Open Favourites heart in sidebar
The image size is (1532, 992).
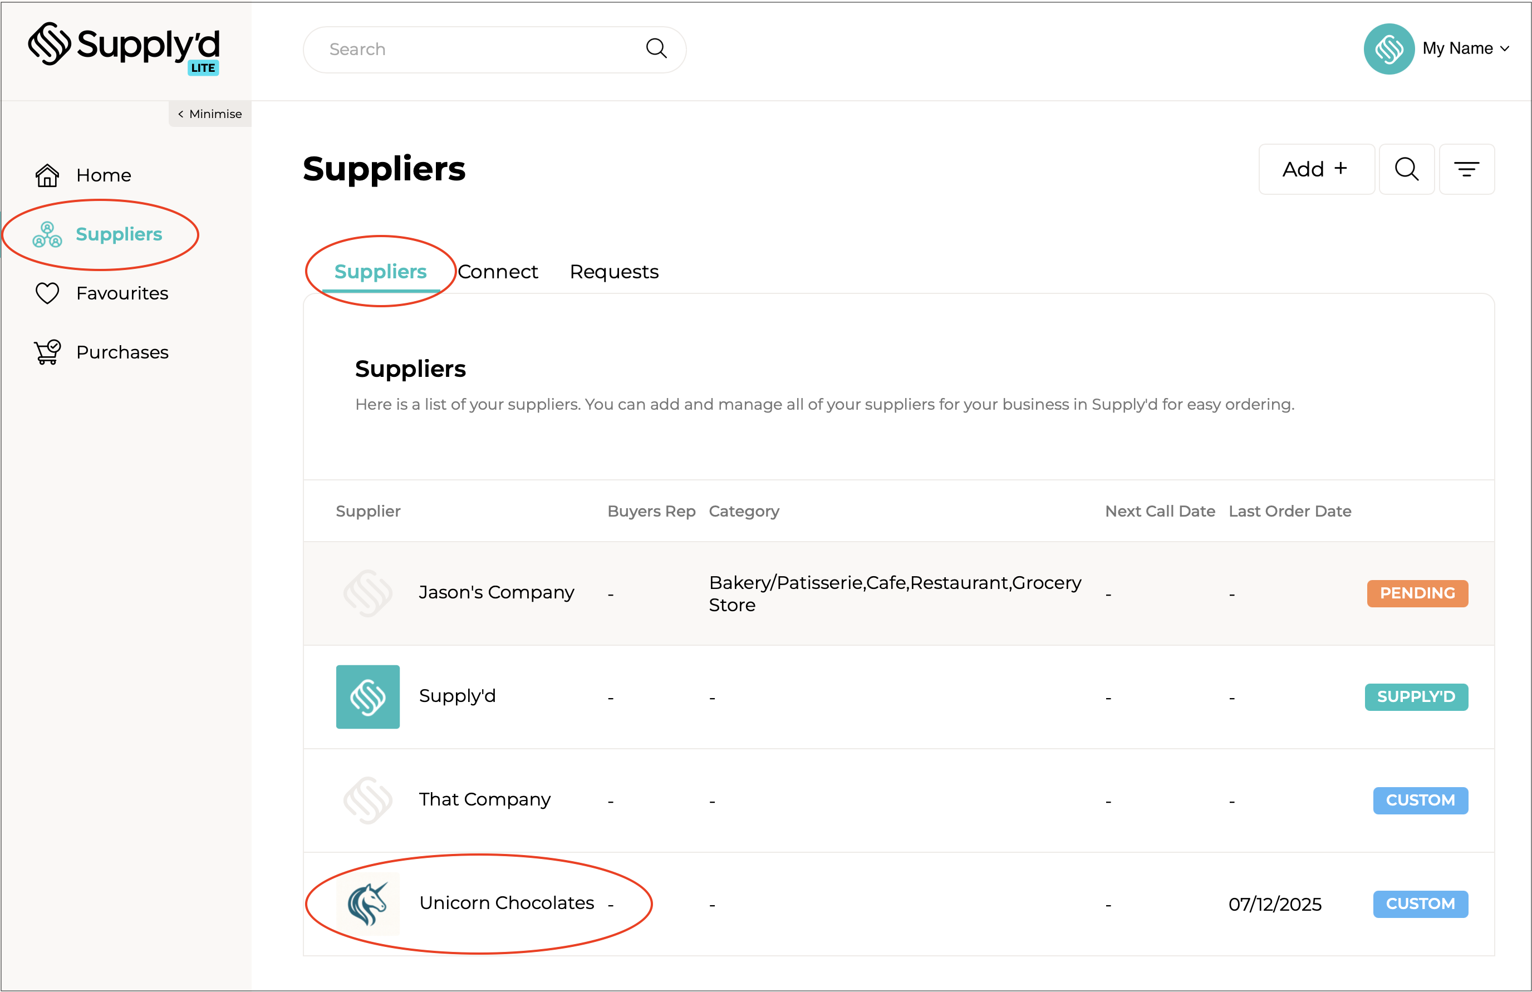click(x=47, y=293)
